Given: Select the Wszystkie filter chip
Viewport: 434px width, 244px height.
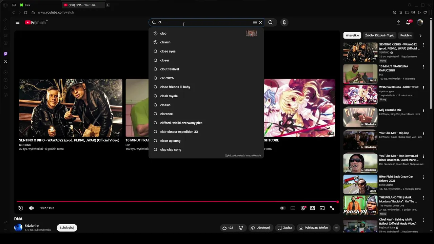Looking at the screenshot, I should coord(352,35).
